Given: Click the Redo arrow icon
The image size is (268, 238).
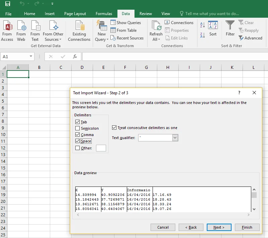Looking at the screenshot, I should (37, 3).
